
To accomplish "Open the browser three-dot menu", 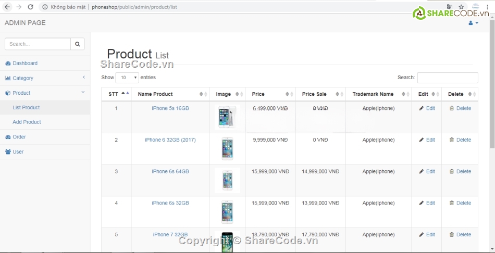I will point(487,7).
